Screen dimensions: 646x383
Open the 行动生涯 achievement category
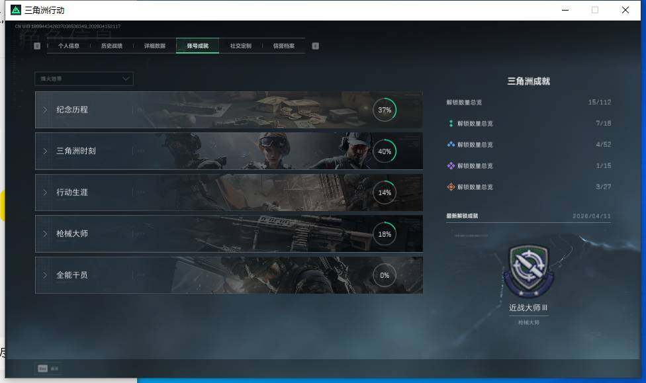coord(228,192)
